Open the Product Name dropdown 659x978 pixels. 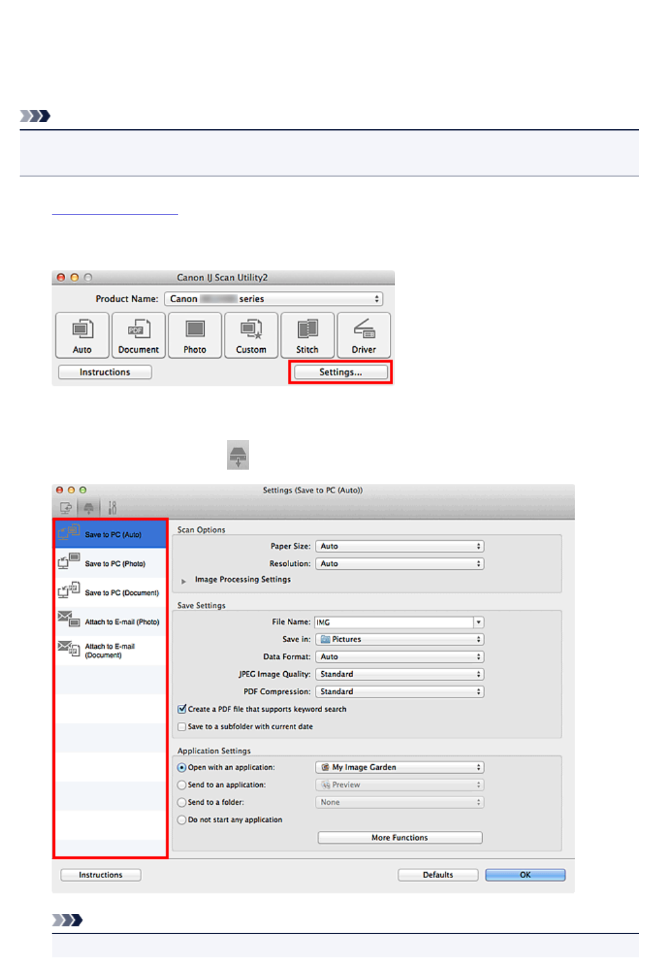274,299
